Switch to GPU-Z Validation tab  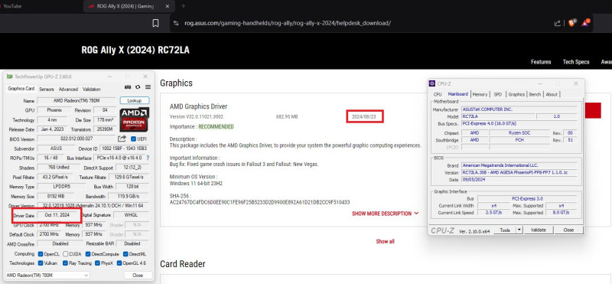[92, 89]
